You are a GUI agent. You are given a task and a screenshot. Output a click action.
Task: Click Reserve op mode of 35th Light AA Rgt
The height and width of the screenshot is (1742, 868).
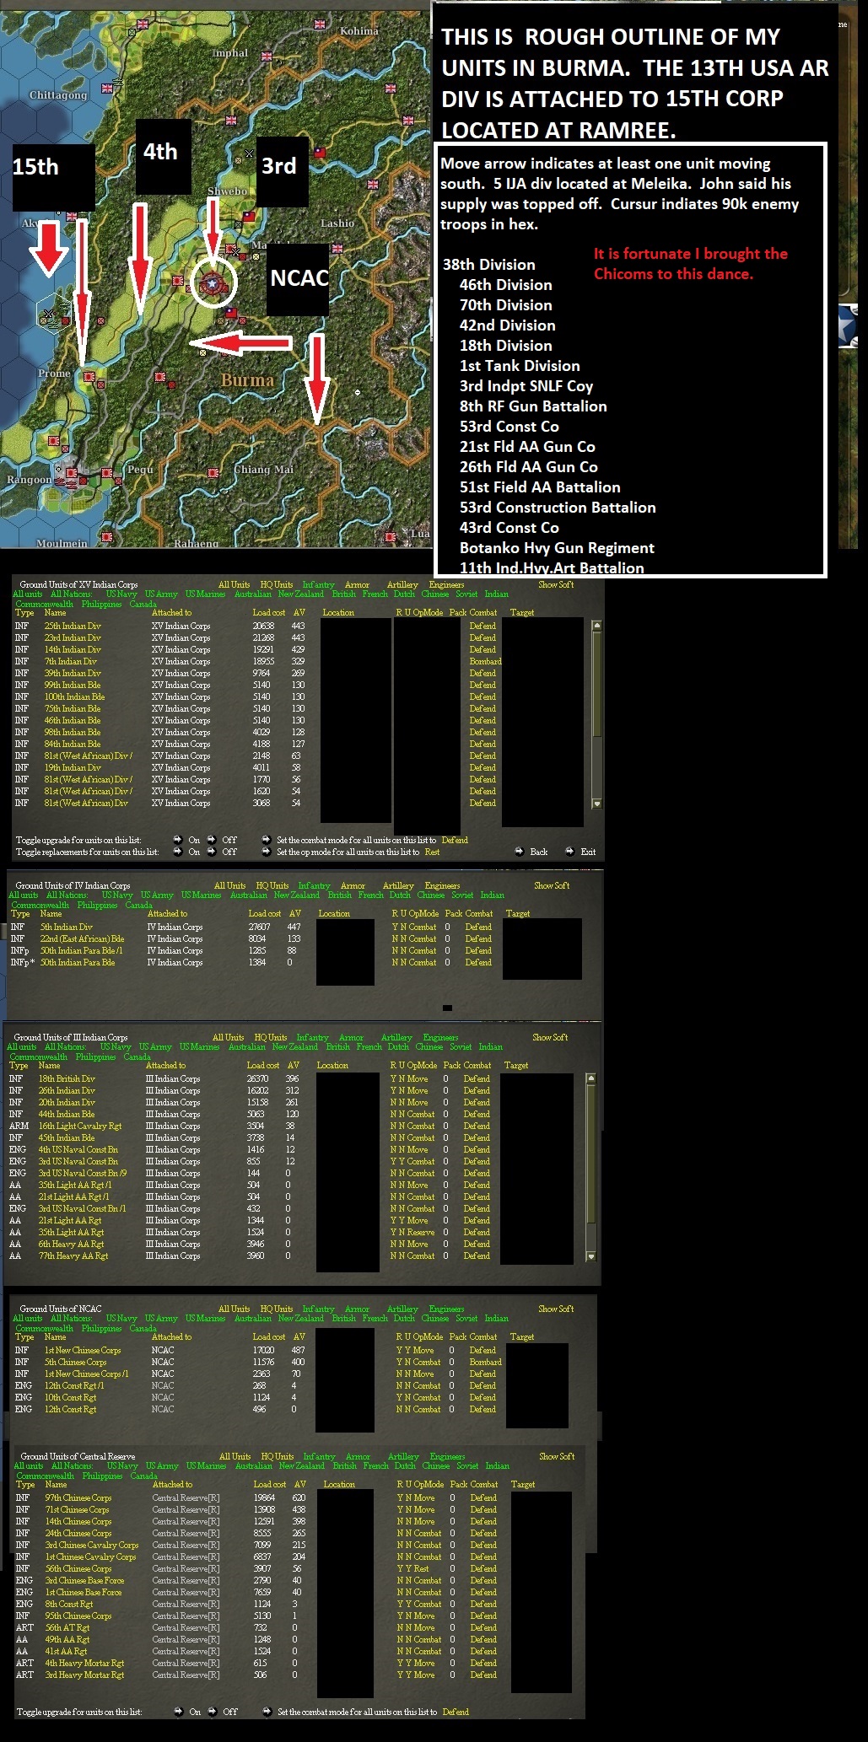pos(421,1232)
